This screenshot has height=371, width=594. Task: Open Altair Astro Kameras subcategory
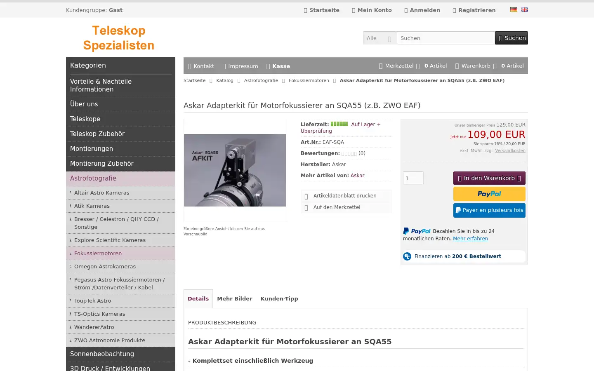click(120, 193)
